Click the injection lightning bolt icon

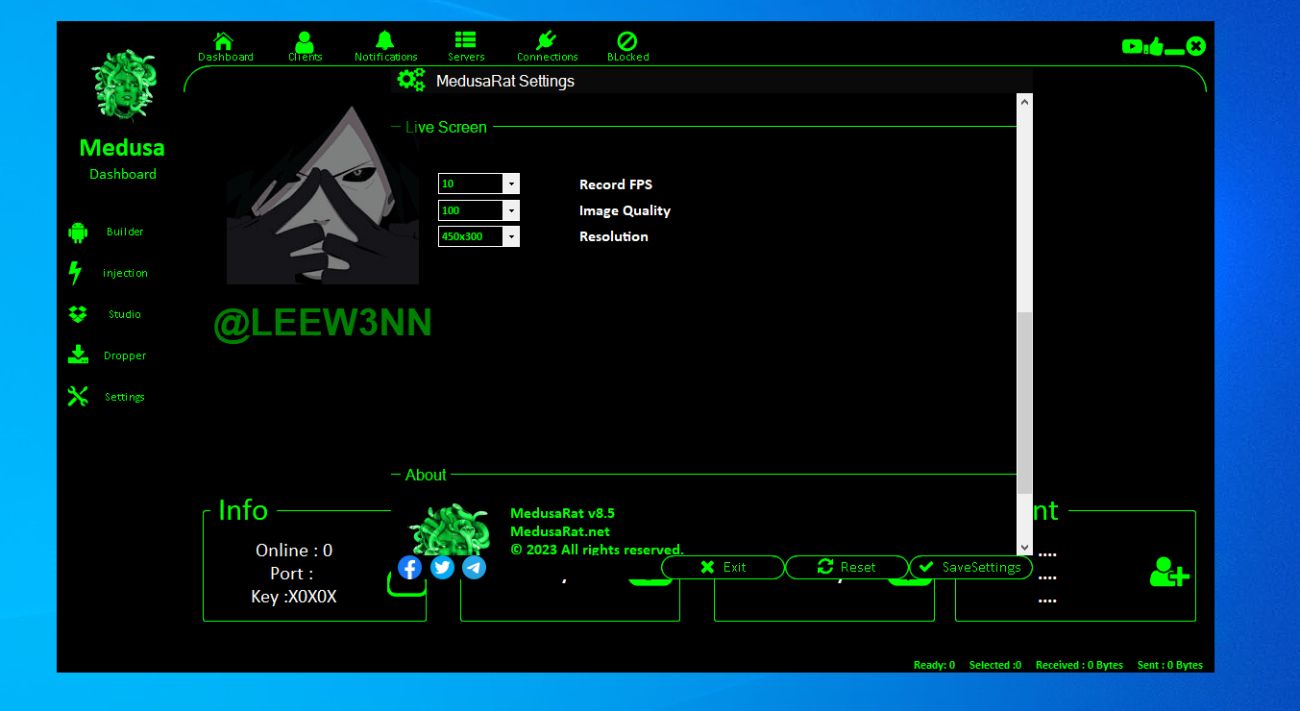[x=76, y=273]
